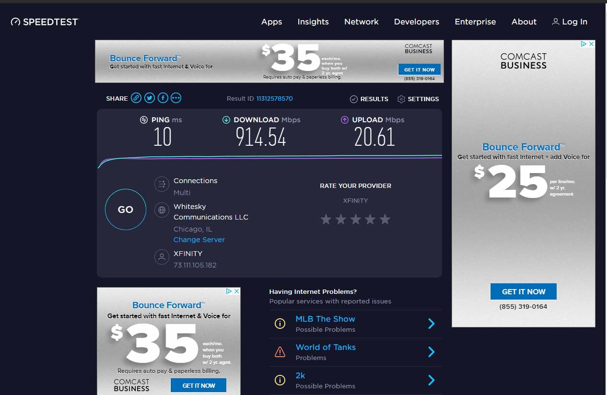The image size is (607, 395).
Task: Open the Developers menu
Action: click(417, 22)
